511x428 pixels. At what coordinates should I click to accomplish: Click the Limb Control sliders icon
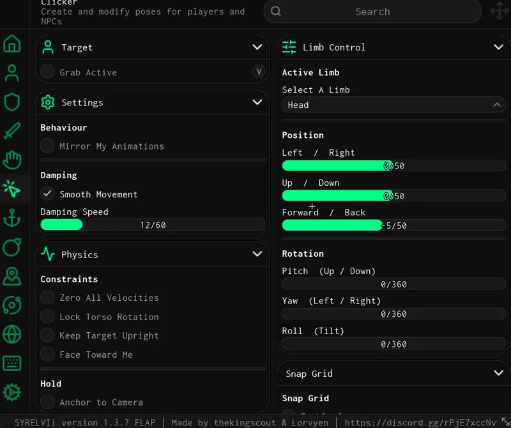tap(289, 47)
